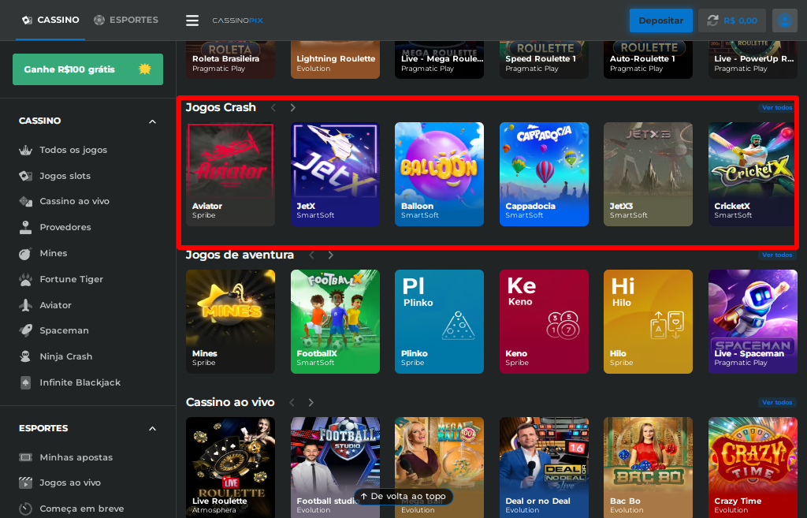The image size is (807, 518).
Task: Collapse the ESPORTES sidebar section
Action: pos(152,429)
